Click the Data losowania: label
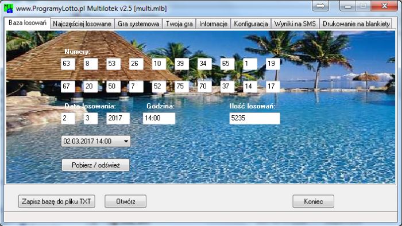402x226 pixels. click(x=90, y=106)
